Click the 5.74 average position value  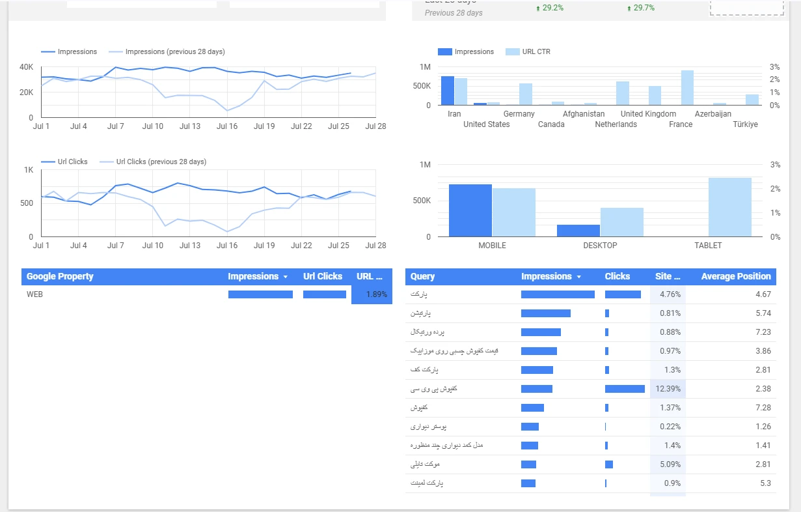[763, 313]
